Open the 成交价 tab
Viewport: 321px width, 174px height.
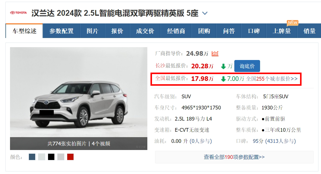(145, 31)
